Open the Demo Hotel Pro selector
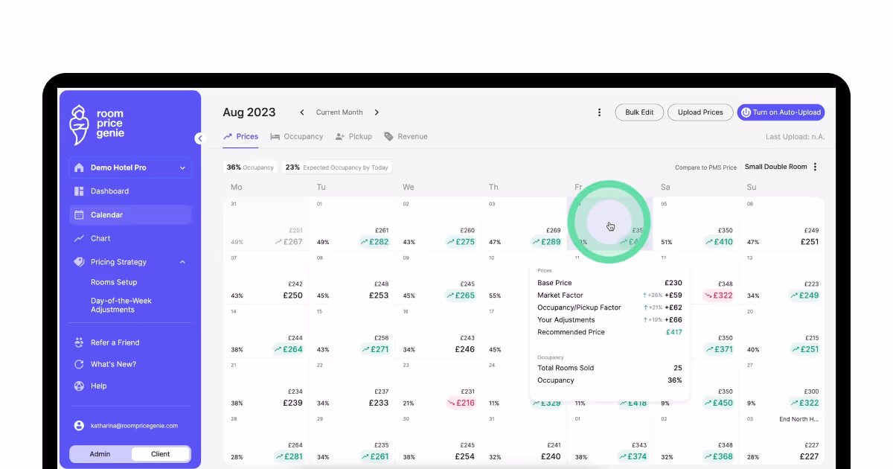The image size is (893, 469). tap(130, 167)
